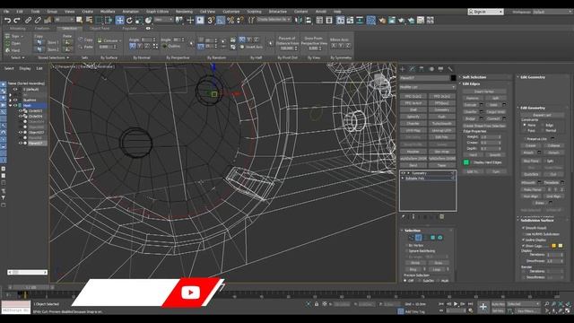Open the Rendering menu

tap(184, 12)
